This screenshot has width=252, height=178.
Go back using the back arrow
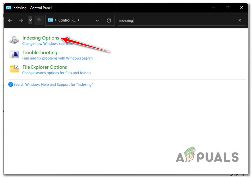10,20
